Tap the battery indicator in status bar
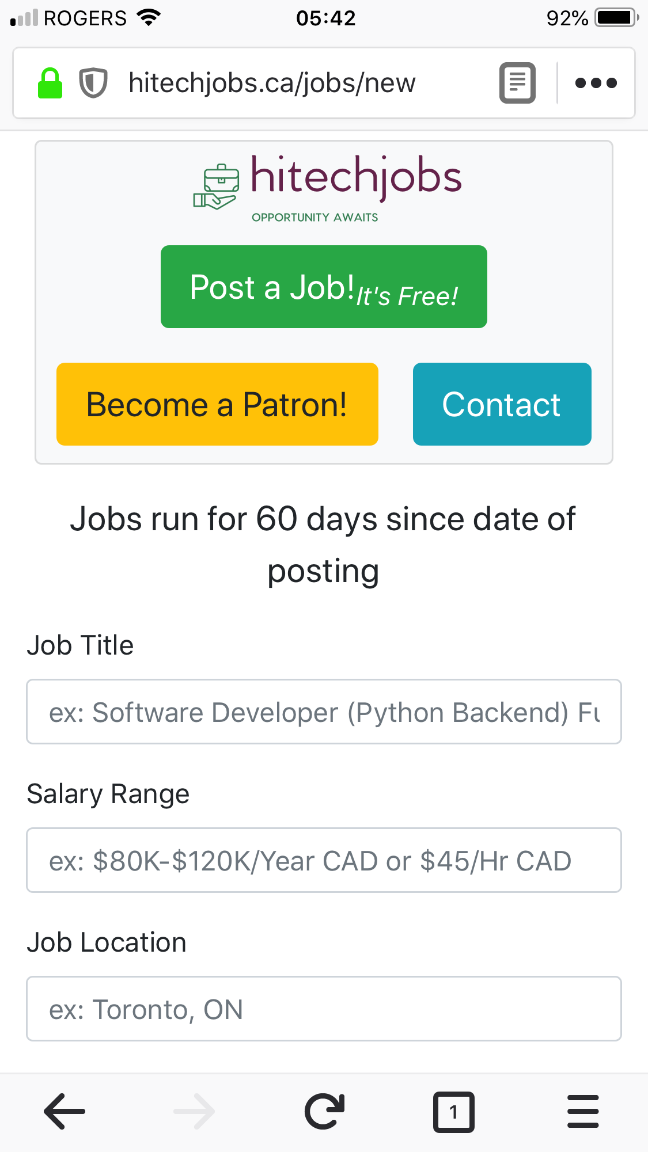Viewport: 648px width, 1152px height. pyautogui.click(x=616, y=18)
